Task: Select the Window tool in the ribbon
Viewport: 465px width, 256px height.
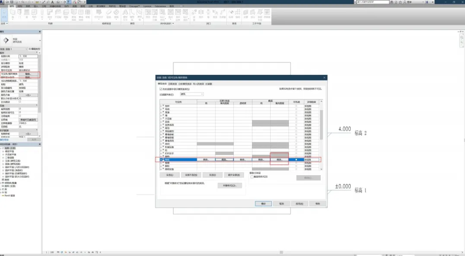Action: click(x=27, y=14)
